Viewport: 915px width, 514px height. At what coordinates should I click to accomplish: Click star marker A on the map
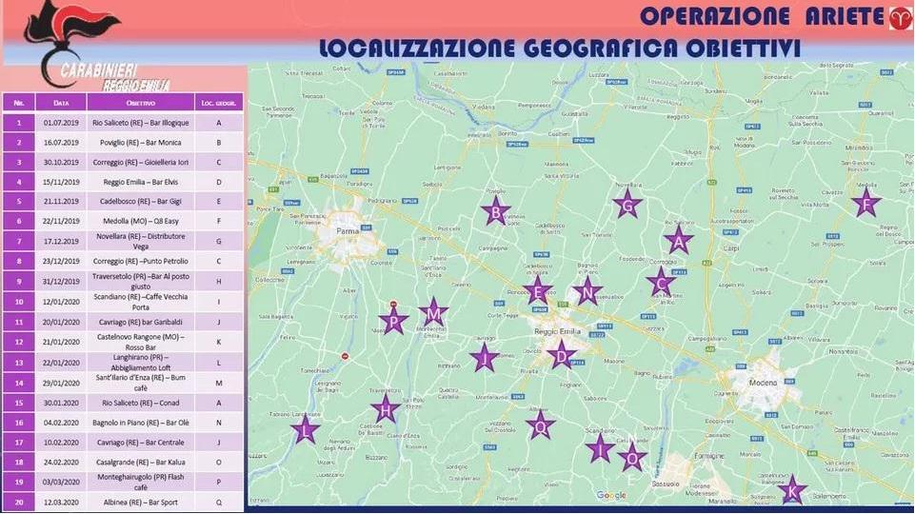(678, 240)
